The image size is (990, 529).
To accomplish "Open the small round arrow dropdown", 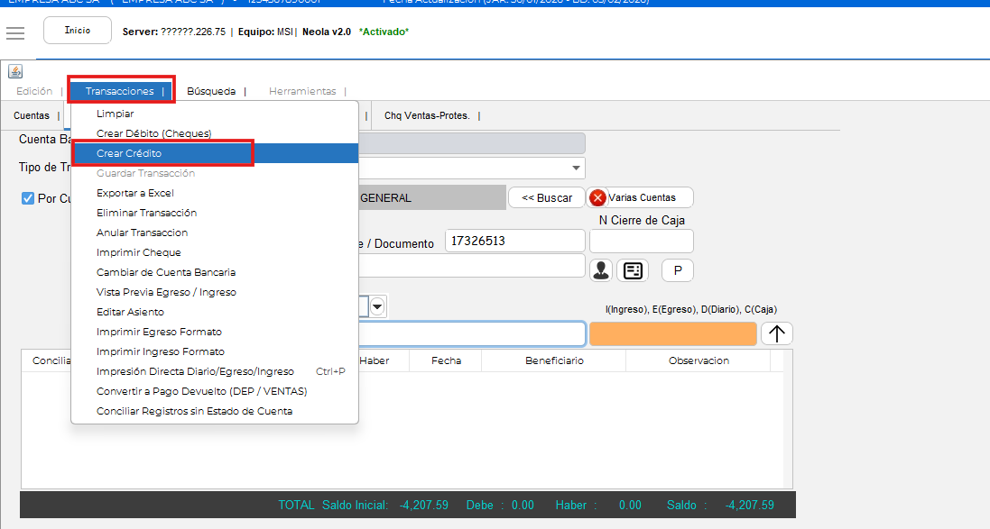I will click(377, 306).
